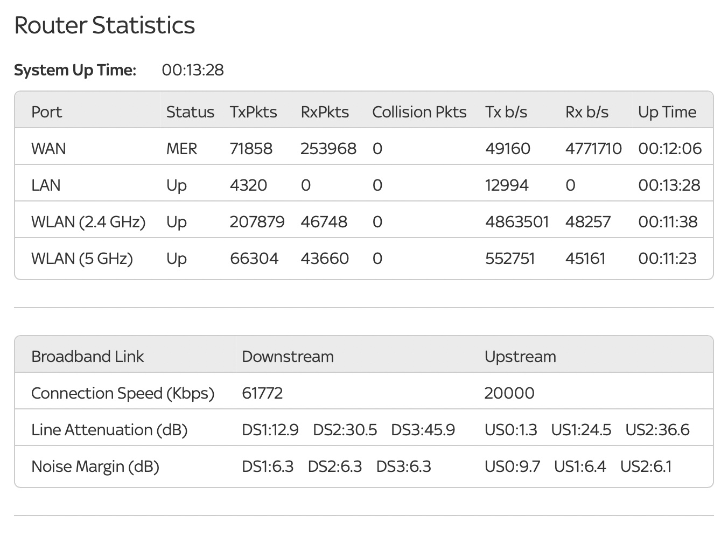This screenshot has height=543, width=728.
Task: Select WLAN 5 GHz up time 00:11:23
Action: [x=667, y=259]
